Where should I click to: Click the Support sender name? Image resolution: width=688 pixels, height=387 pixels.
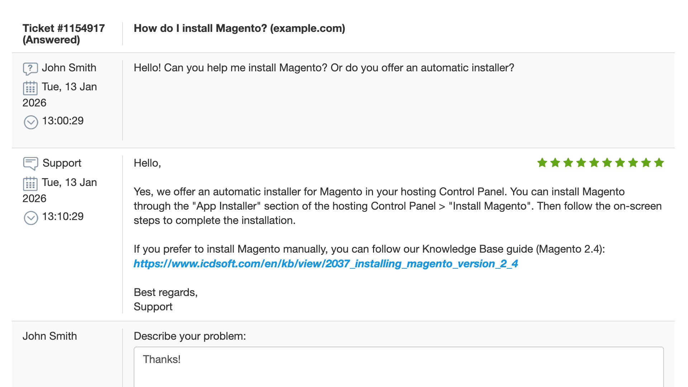click(x=62, y=163)
